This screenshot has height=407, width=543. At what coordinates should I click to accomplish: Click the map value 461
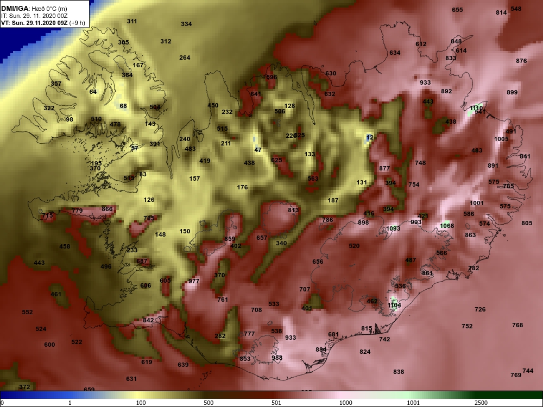click(56, 294)
